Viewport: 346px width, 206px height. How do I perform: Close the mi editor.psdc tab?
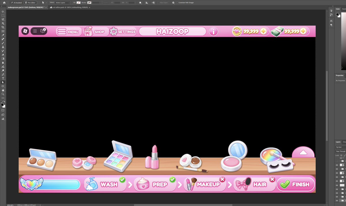89,7
